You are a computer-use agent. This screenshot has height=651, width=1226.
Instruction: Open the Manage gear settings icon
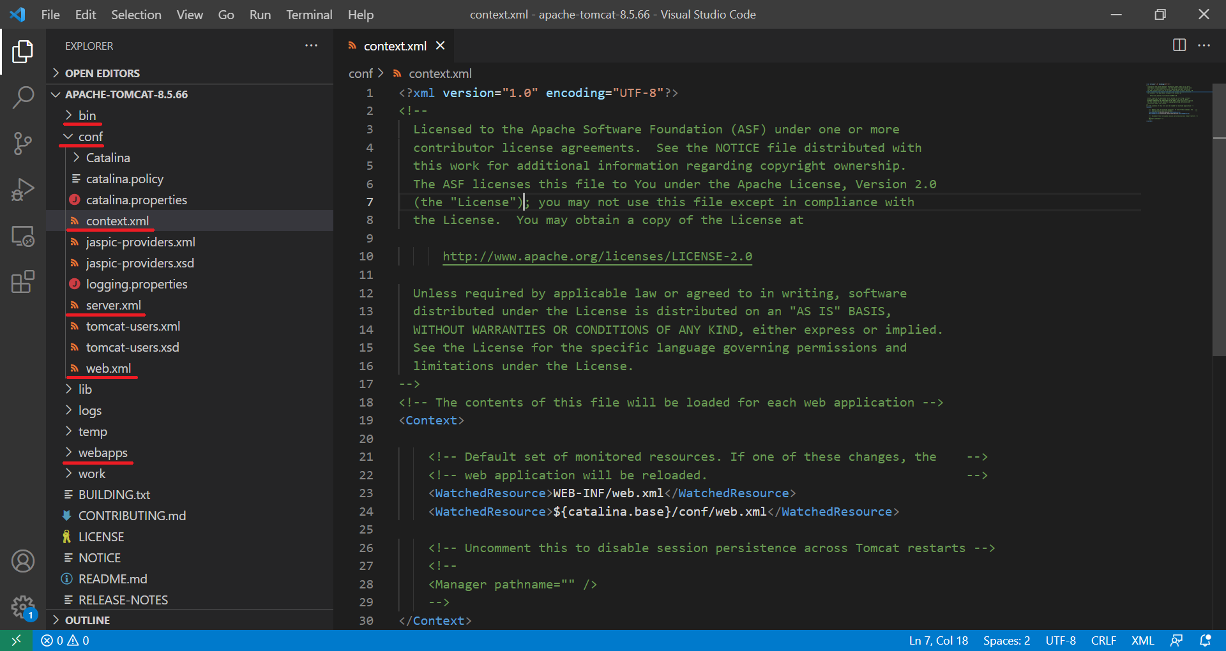click(23, 607)
